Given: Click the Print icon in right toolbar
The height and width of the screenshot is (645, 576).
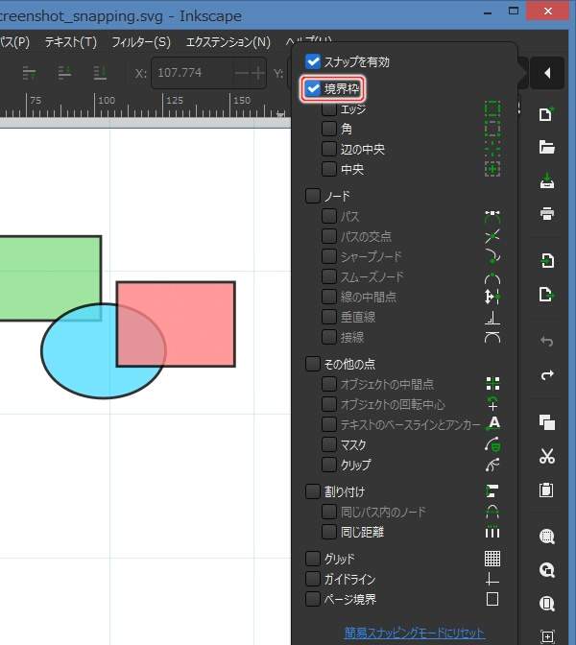Looking at the screenshot, I should pos(547,213).
